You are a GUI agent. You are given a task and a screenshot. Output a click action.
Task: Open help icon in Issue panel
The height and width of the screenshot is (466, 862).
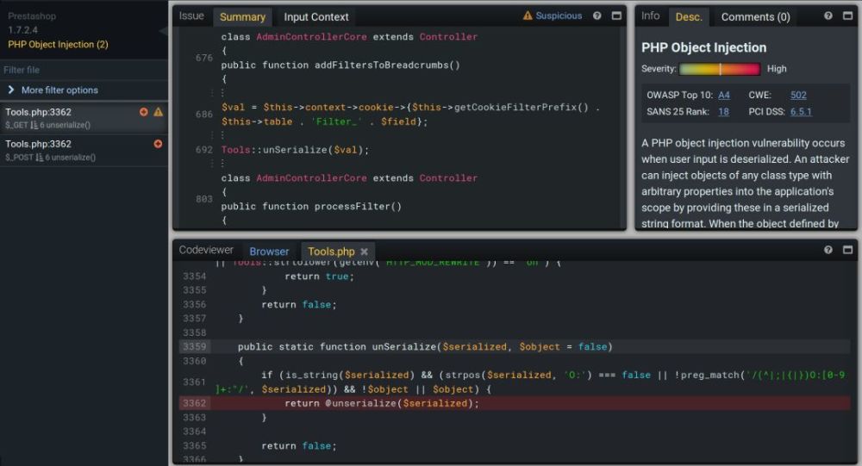(x=597, y=16)
